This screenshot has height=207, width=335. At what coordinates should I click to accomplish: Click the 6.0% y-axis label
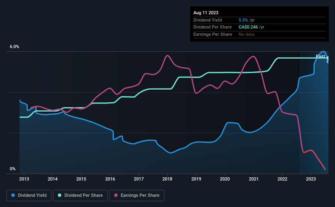coord(14,47)
